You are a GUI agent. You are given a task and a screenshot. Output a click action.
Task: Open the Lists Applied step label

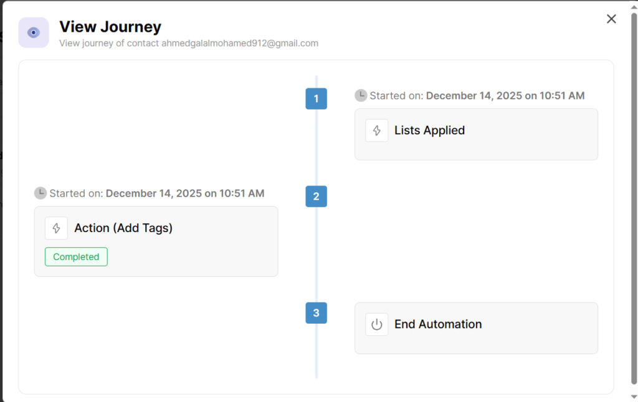coord(429,131)
